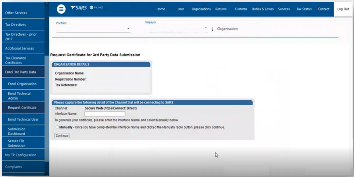Open the Duties & Levies menu

pyautogui.click(x=263, y=9)
